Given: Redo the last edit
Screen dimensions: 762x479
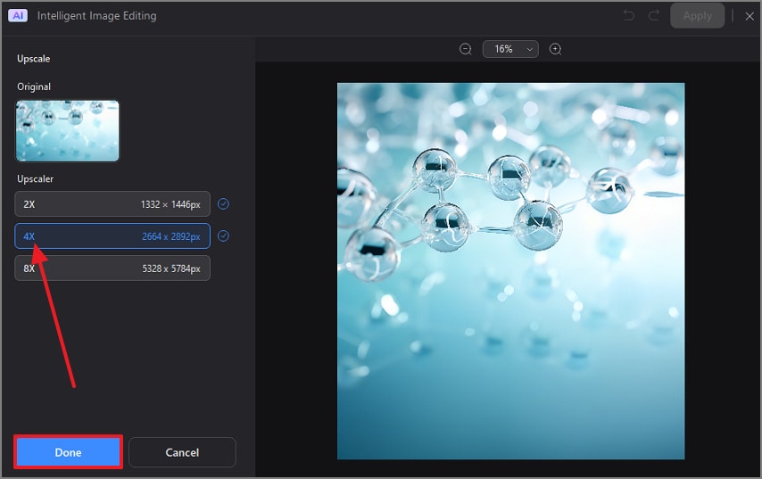Looking at the screenshot, I should click(x=654, y=15).
